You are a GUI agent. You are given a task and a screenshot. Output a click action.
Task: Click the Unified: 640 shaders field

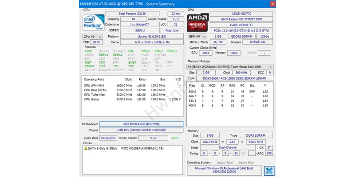[258, 42]
